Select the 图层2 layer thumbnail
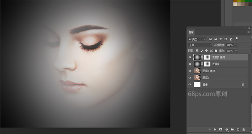 point(197,64)
